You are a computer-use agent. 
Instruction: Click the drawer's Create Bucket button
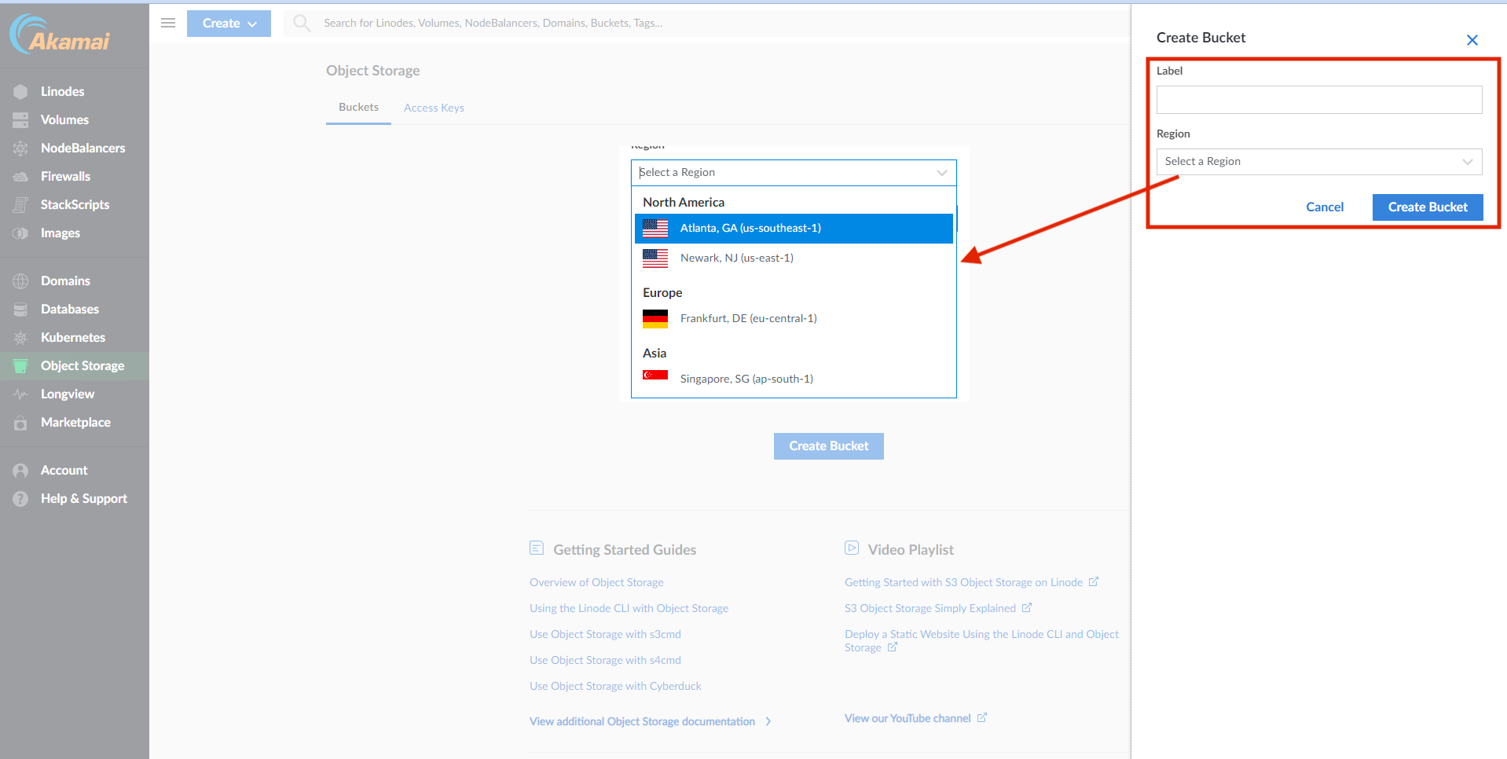coord(1428,207)
